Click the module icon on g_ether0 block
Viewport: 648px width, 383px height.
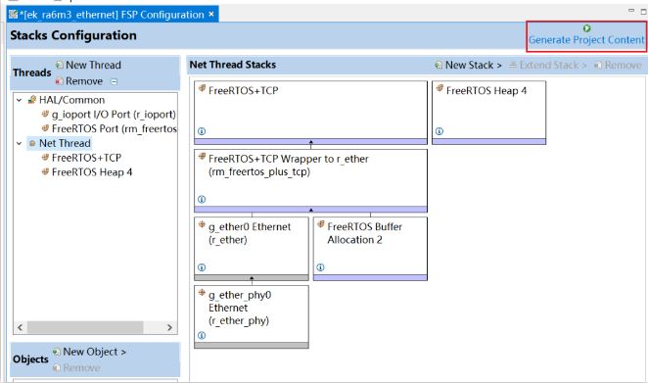[x=202, y=224]
